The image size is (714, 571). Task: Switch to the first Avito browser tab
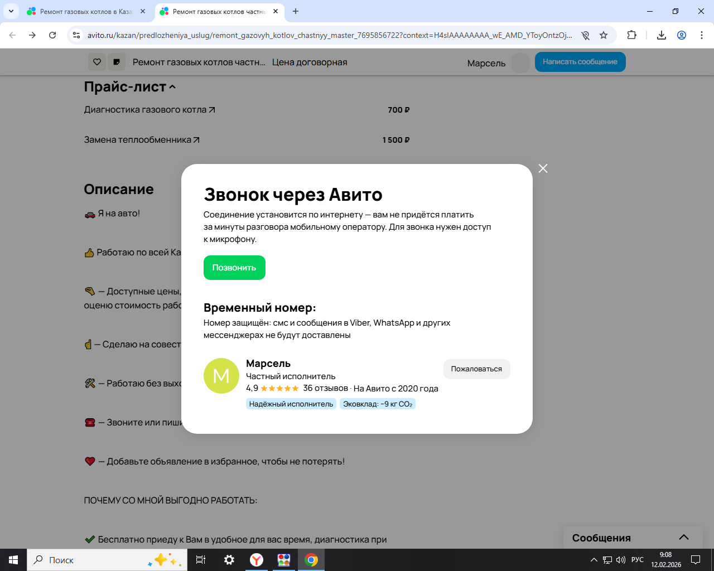point(85,11)
